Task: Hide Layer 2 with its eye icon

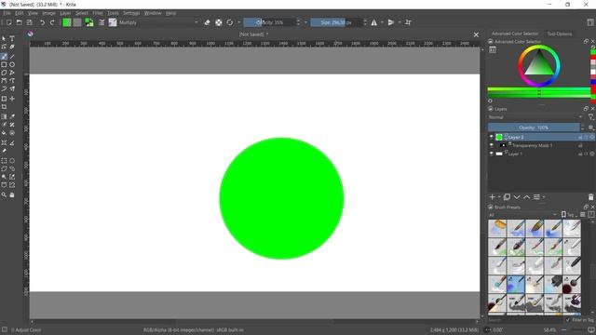Action: [x=491, y=137]
